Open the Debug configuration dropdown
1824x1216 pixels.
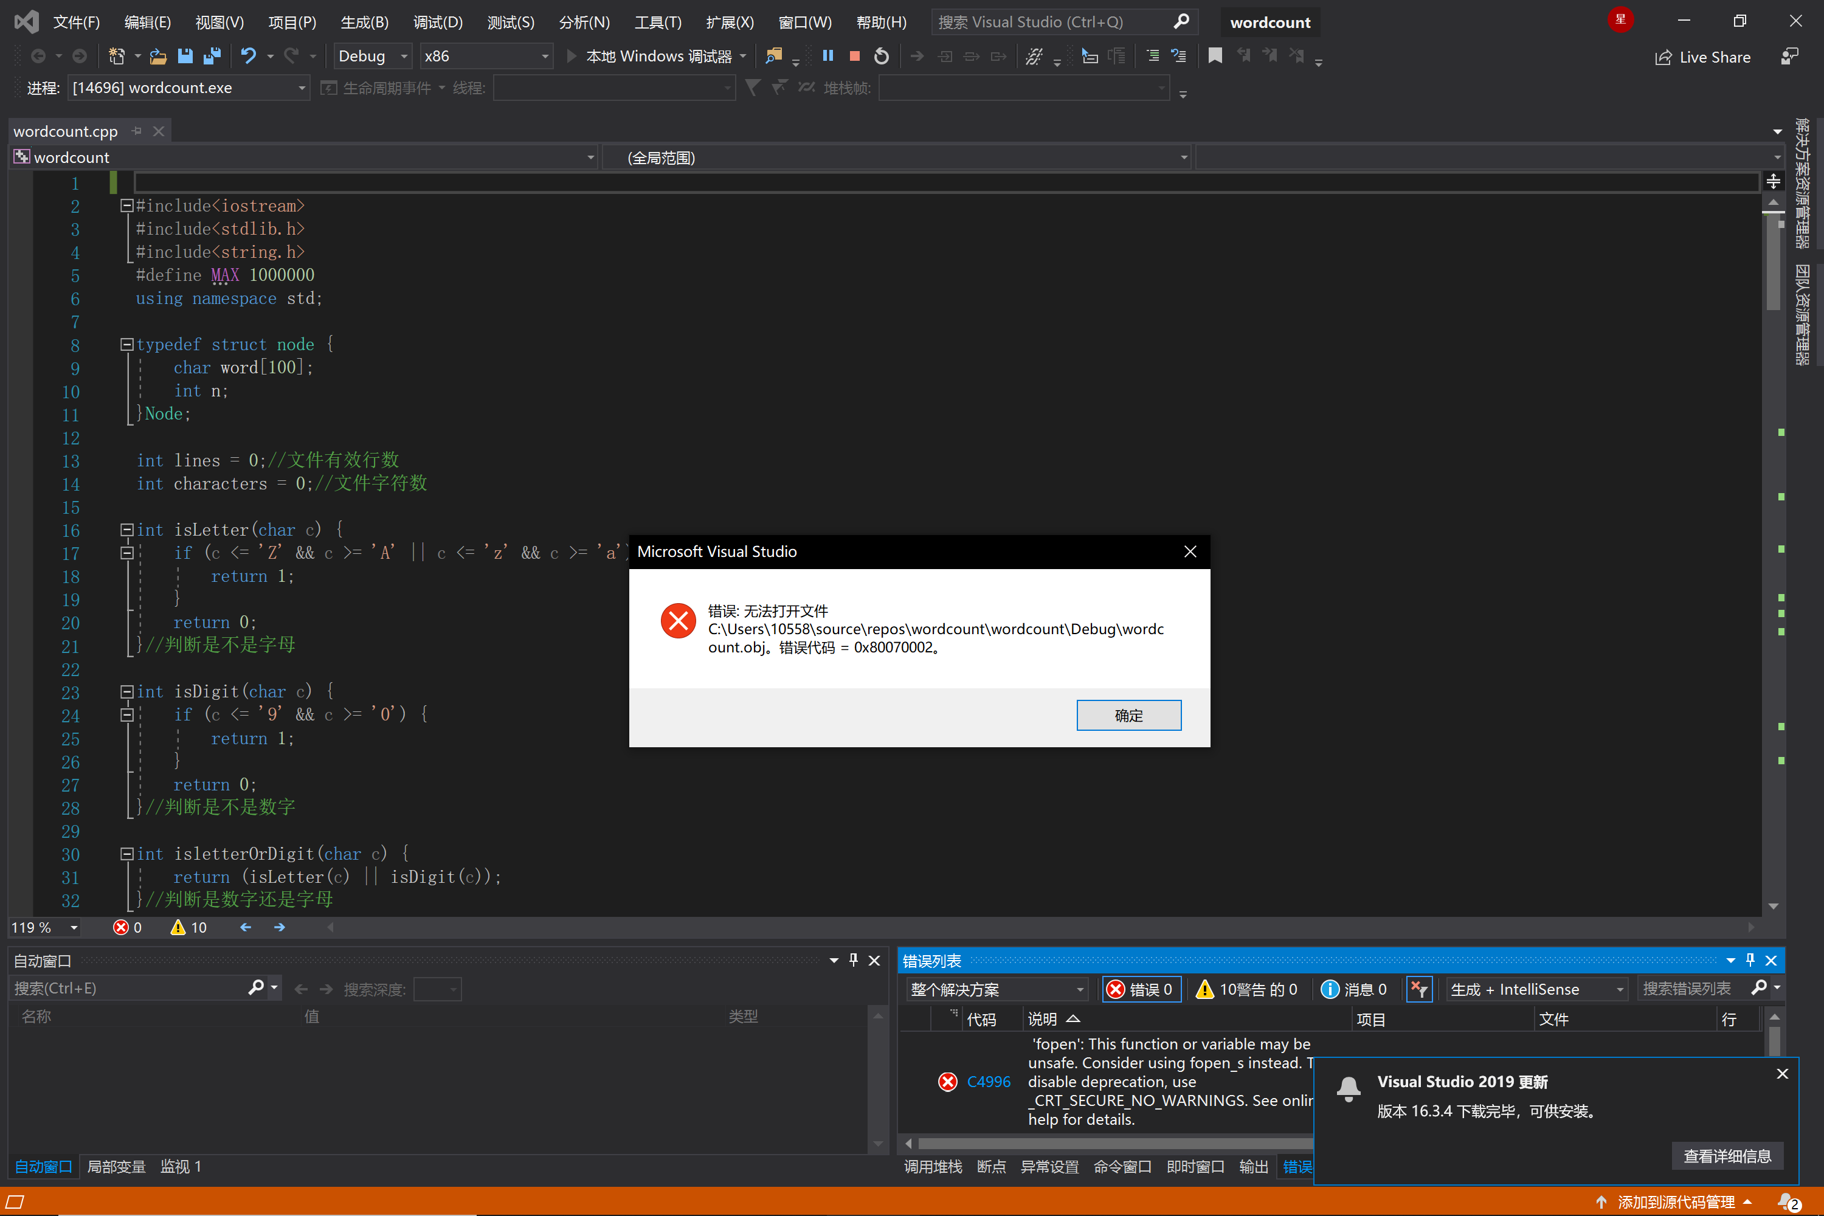point(373,56)
